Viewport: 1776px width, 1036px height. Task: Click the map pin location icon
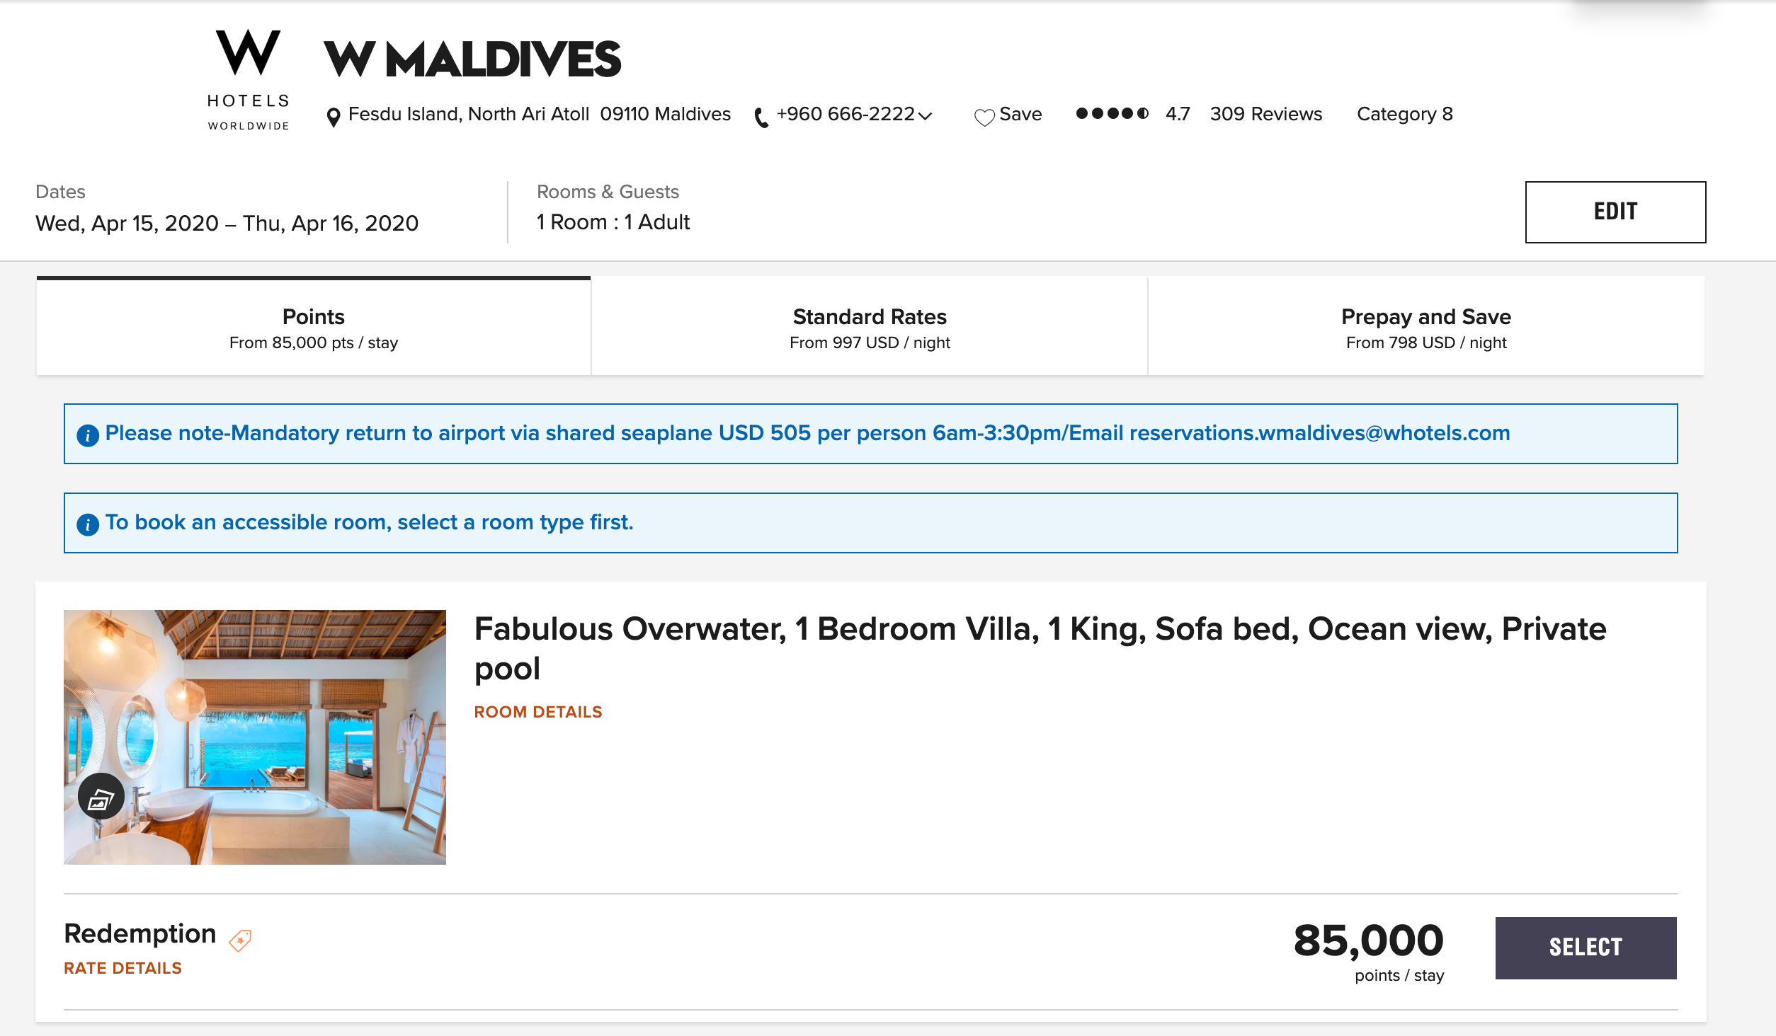[x=333, y=117]
